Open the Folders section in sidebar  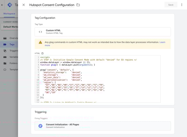[13, 63]
